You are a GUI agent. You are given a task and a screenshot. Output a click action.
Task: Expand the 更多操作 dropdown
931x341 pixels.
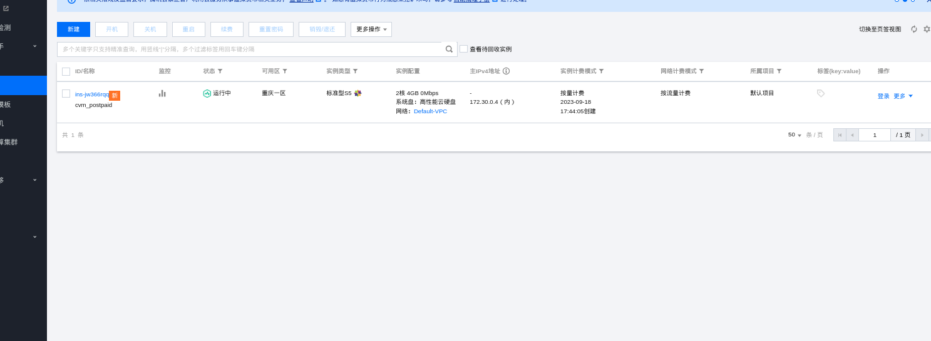point(371,29)
